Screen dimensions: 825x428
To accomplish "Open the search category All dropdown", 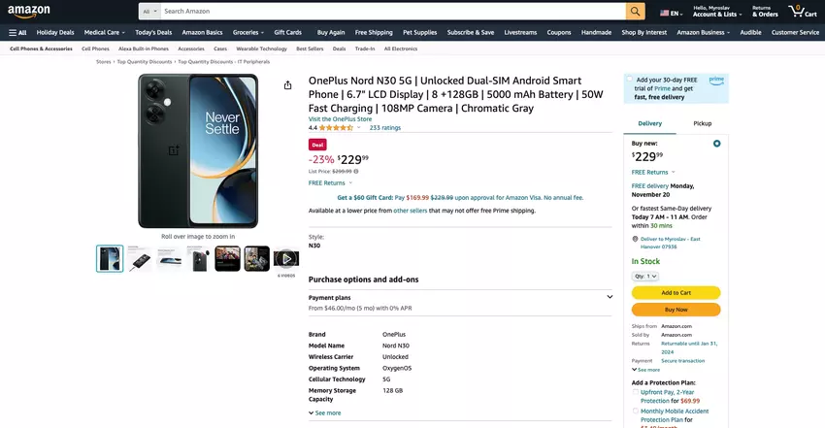I will tap(149, 11).
